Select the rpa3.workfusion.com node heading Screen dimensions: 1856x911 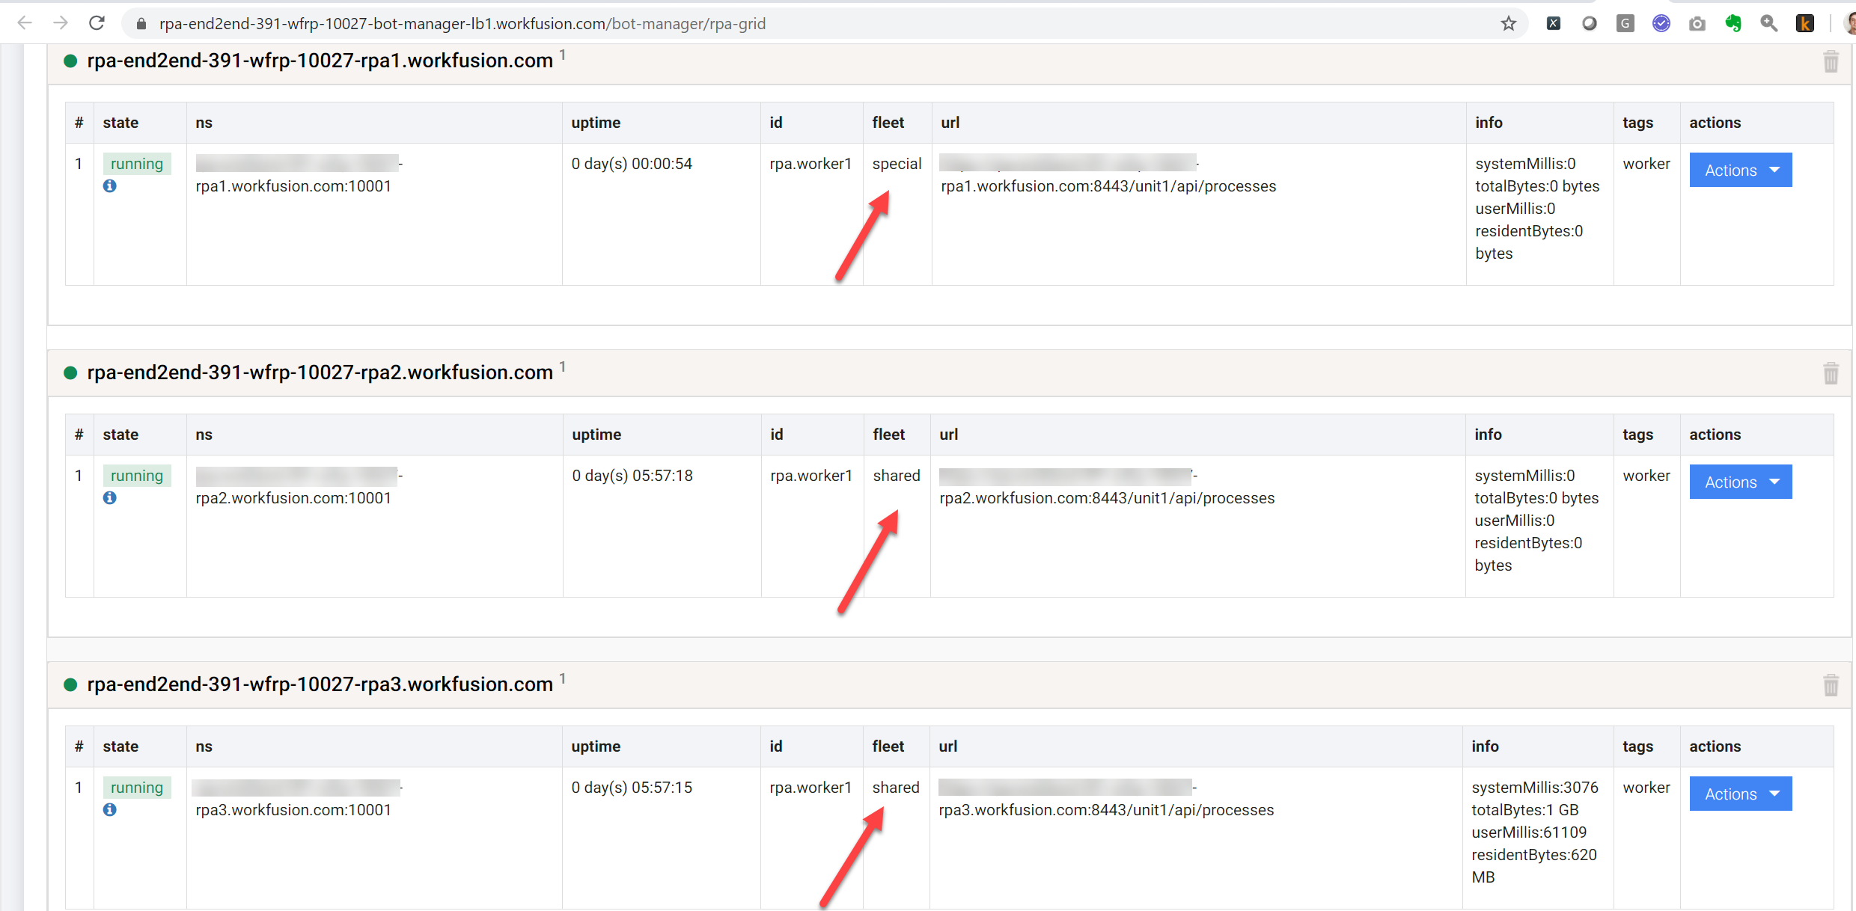[320, 684]
